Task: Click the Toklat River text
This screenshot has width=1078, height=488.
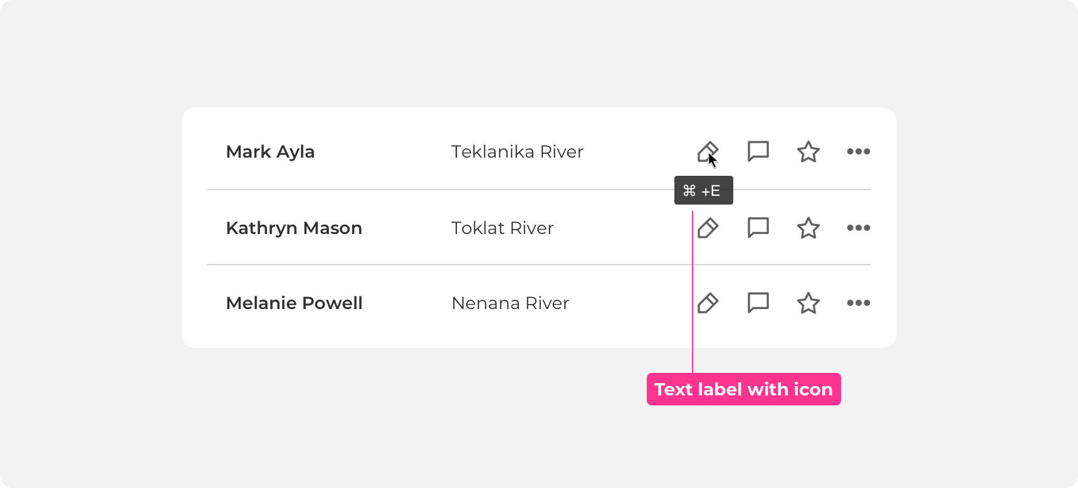Action: point(503,228)
